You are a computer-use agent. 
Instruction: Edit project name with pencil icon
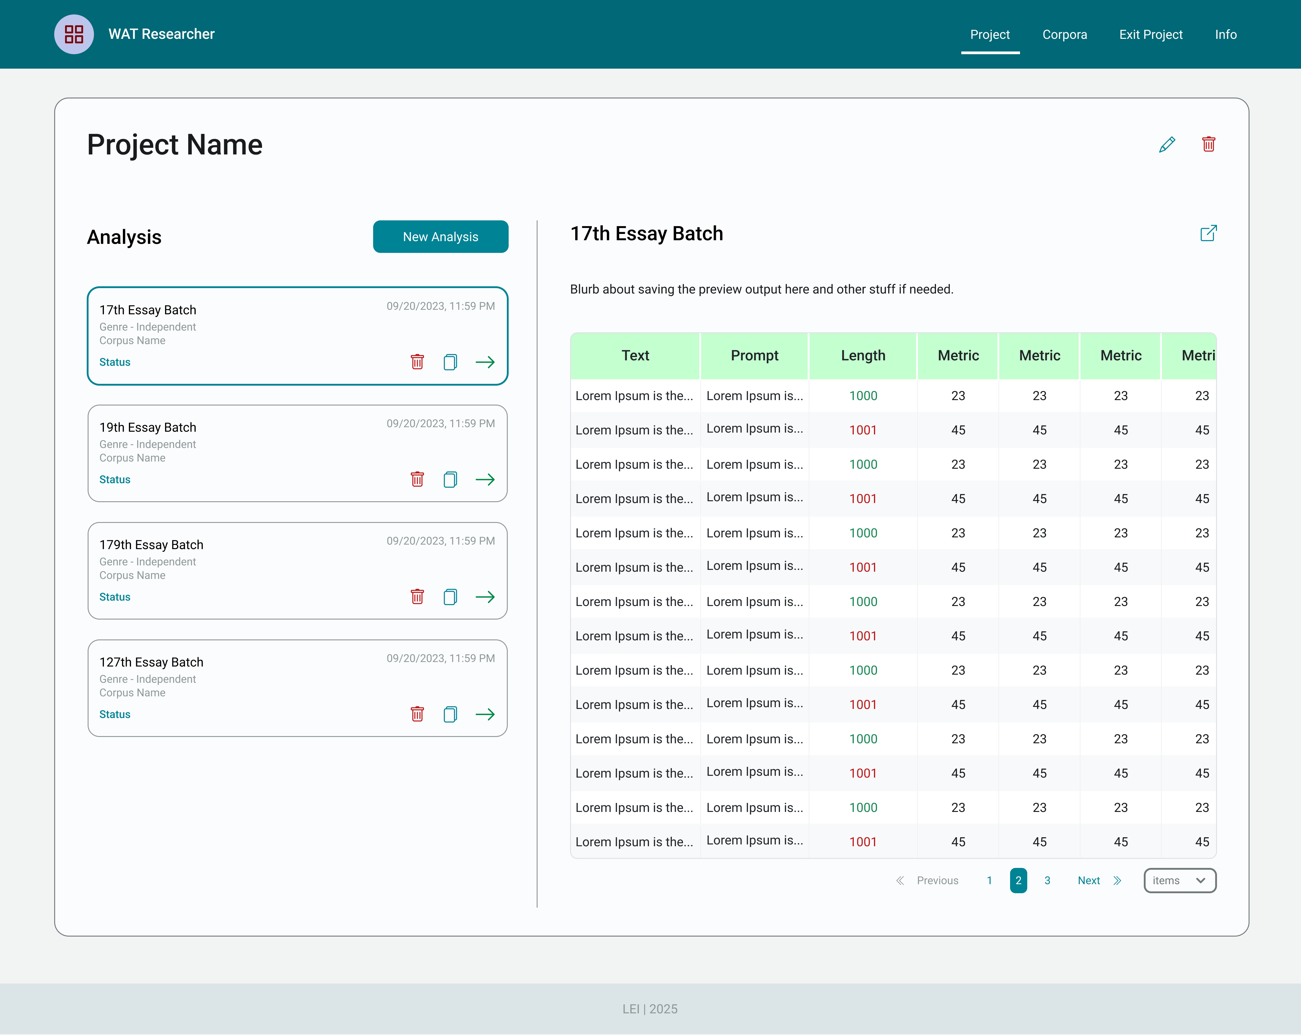pos(1167,144)
